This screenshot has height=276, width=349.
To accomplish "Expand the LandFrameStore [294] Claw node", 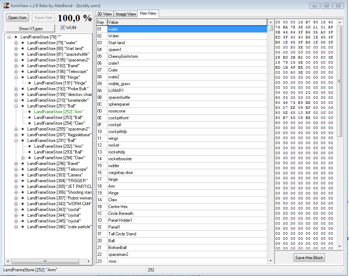I will (x=23, y=158).
